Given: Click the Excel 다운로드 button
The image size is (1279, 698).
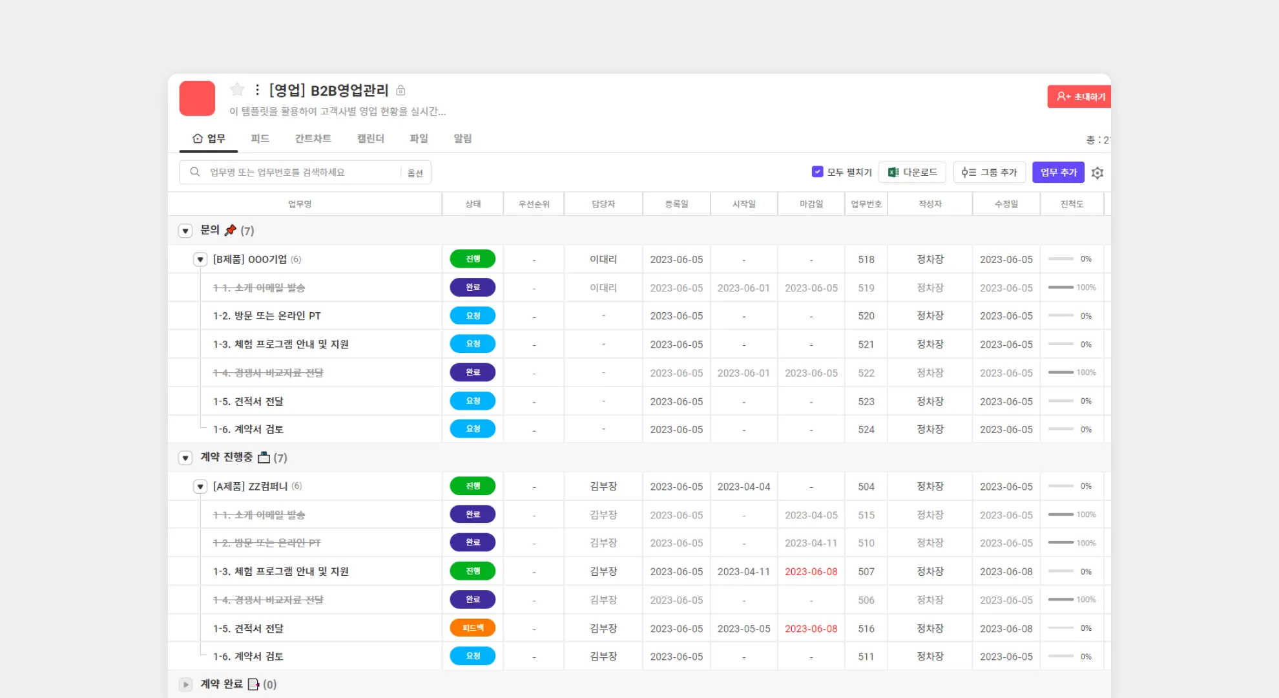Looking at the screenshot, I should point(912,173).
